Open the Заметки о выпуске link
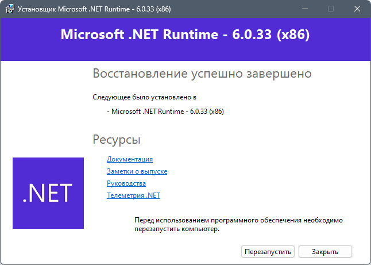Viewport: 371px width, 265px height. point(137,171)
